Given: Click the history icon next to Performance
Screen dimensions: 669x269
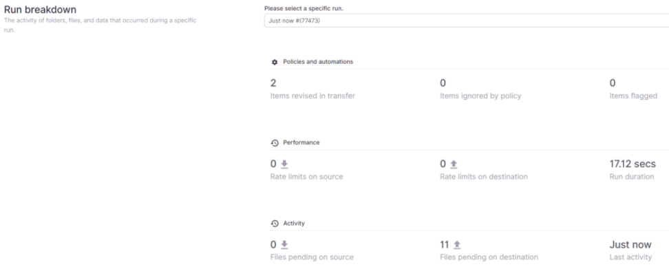Looking at the screenshot, I should [x=275, y=143].
